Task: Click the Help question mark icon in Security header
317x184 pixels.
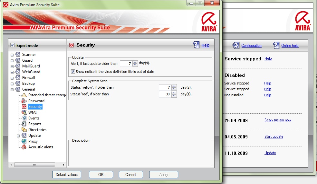Action: tap(196, 45)
